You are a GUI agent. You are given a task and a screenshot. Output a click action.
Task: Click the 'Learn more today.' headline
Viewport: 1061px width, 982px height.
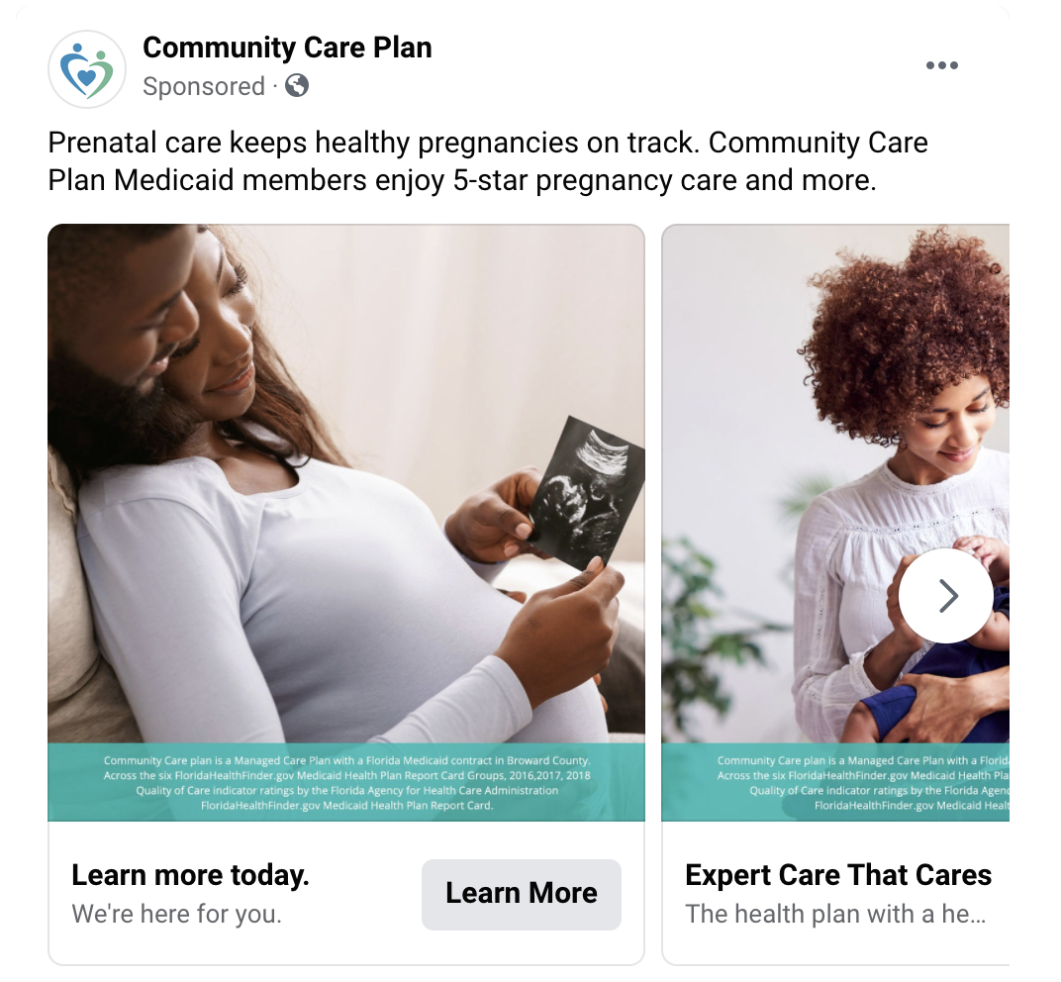click(x=190, y=874)
